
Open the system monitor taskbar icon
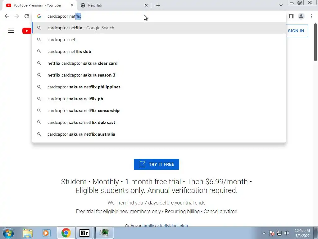(104, 233)
